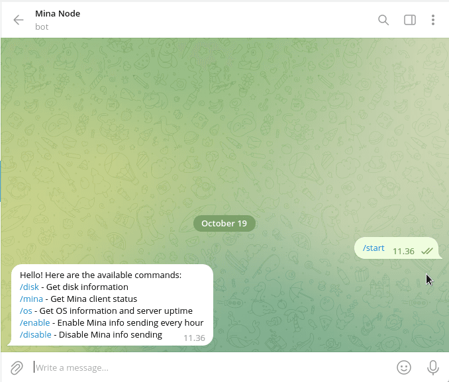Screen dimensions: 449x382
Task: Toggle the right sidebar panel icon
Action: tap(410, 20)
